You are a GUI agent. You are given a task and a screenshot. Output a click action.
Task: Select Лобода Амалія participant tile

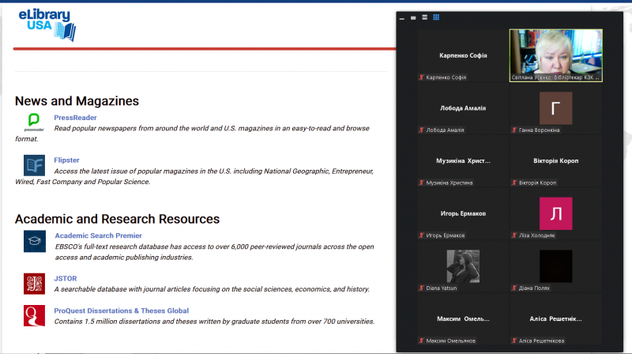coord(463,108)
